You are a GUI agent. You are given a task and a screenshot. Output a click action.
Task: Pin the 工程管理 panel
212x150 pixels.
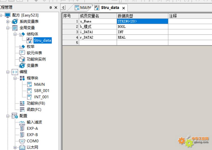[x=51, y=8]
